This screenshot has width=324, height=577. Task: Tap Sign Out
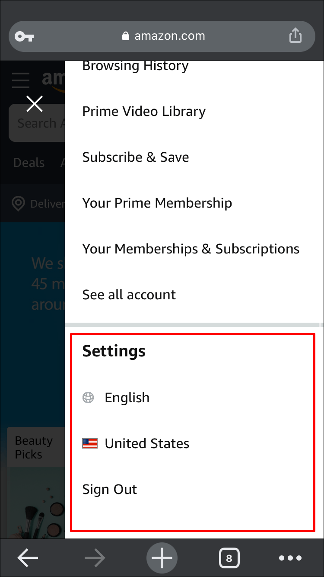click(x=109, y=489)
